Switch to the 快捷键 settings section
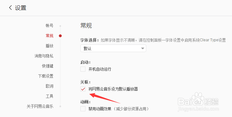This screenshot has height=117, width=232. click(x=47, y=66)
